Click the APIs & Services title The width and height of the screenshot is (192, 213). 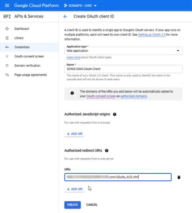tap(29, 16)
